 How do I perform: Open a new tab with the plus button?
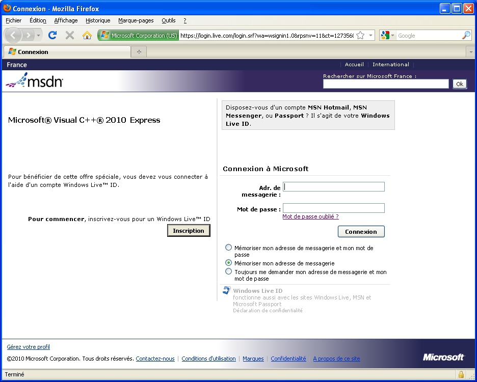[x=139, y=52]
